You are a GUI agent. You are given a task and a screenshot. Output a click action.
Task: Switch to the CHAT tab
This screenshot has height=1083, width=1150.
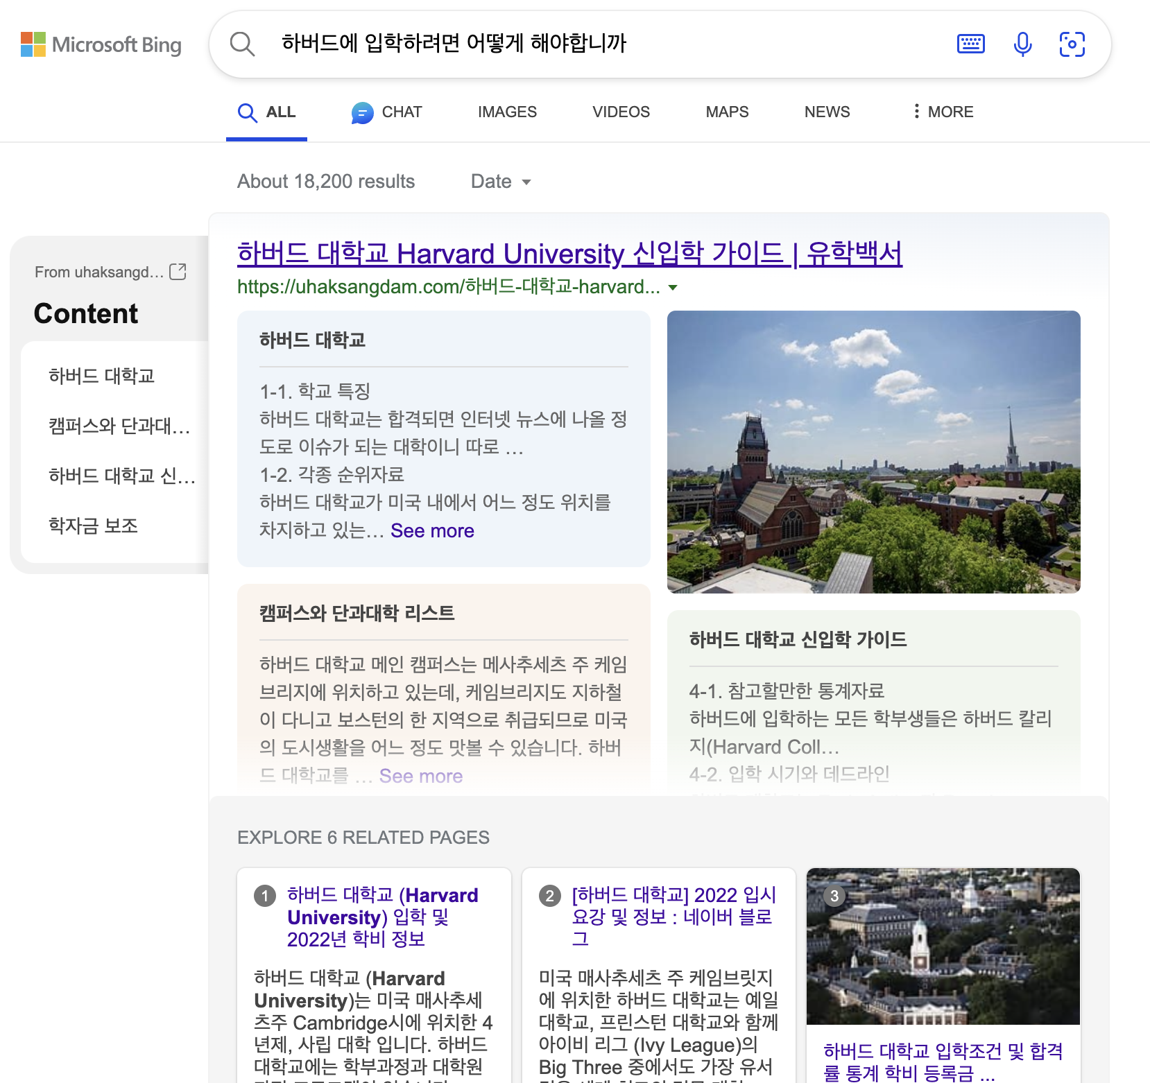pyautogui.click(x=387, y=112)
